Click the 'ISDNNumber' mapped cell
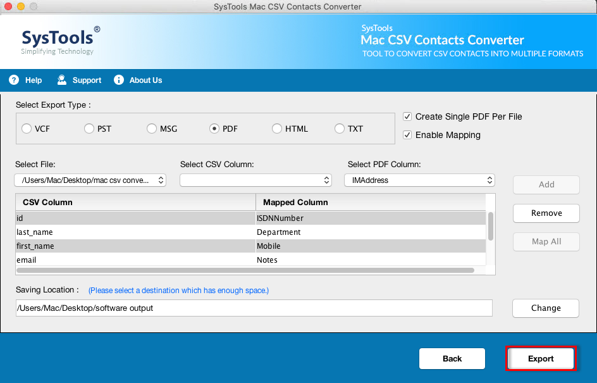This screenshot has width=597, height=383. 371,218
